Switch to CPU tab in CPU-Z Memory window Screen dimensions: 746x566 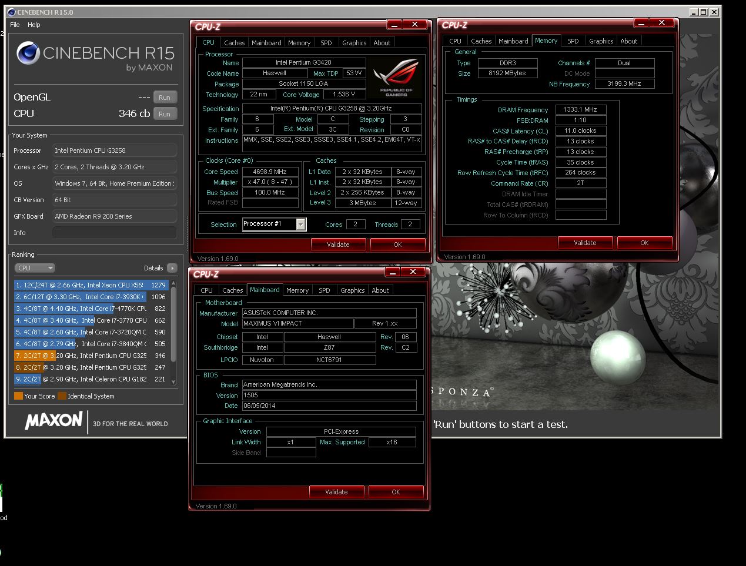(456, 41)
